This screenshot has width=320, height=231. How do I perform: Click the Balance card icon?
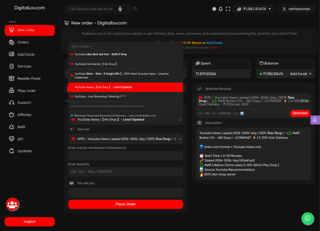pos(261,63)
